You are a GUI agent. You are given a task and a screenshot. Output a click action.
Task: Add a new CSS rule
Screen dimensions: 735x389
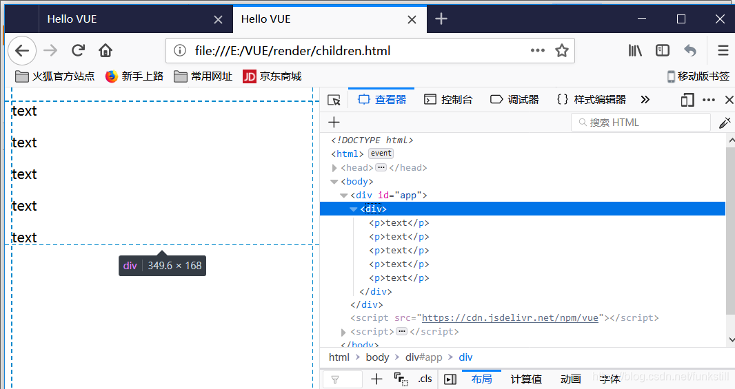(x=376, y=379)
